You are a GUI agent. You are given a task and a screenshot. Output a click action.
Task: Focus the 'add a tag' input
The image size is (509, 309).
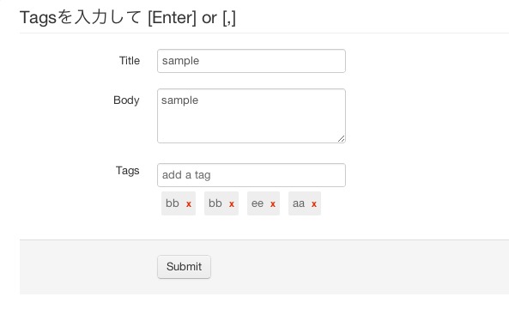pos(251,175)
